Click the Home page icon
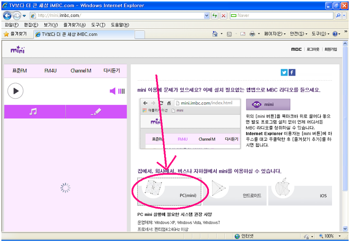350x241 pixels. coord(215,34)
